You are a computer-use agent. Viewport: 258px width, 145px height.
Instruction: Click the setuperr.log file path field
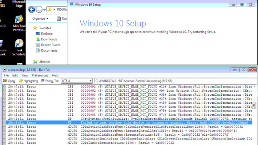point(176,81)
